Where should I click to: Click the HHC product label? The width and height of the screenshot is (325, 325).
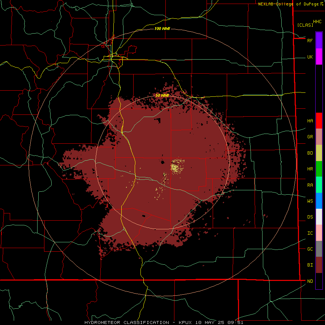click(x=317, y=22)
